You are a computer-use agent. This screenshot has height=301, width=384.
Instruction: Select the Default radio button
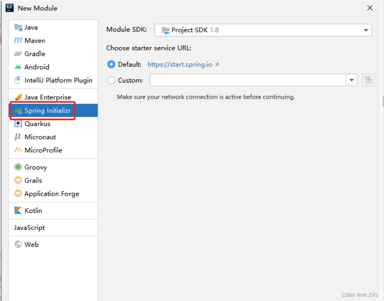pos(111,64)
